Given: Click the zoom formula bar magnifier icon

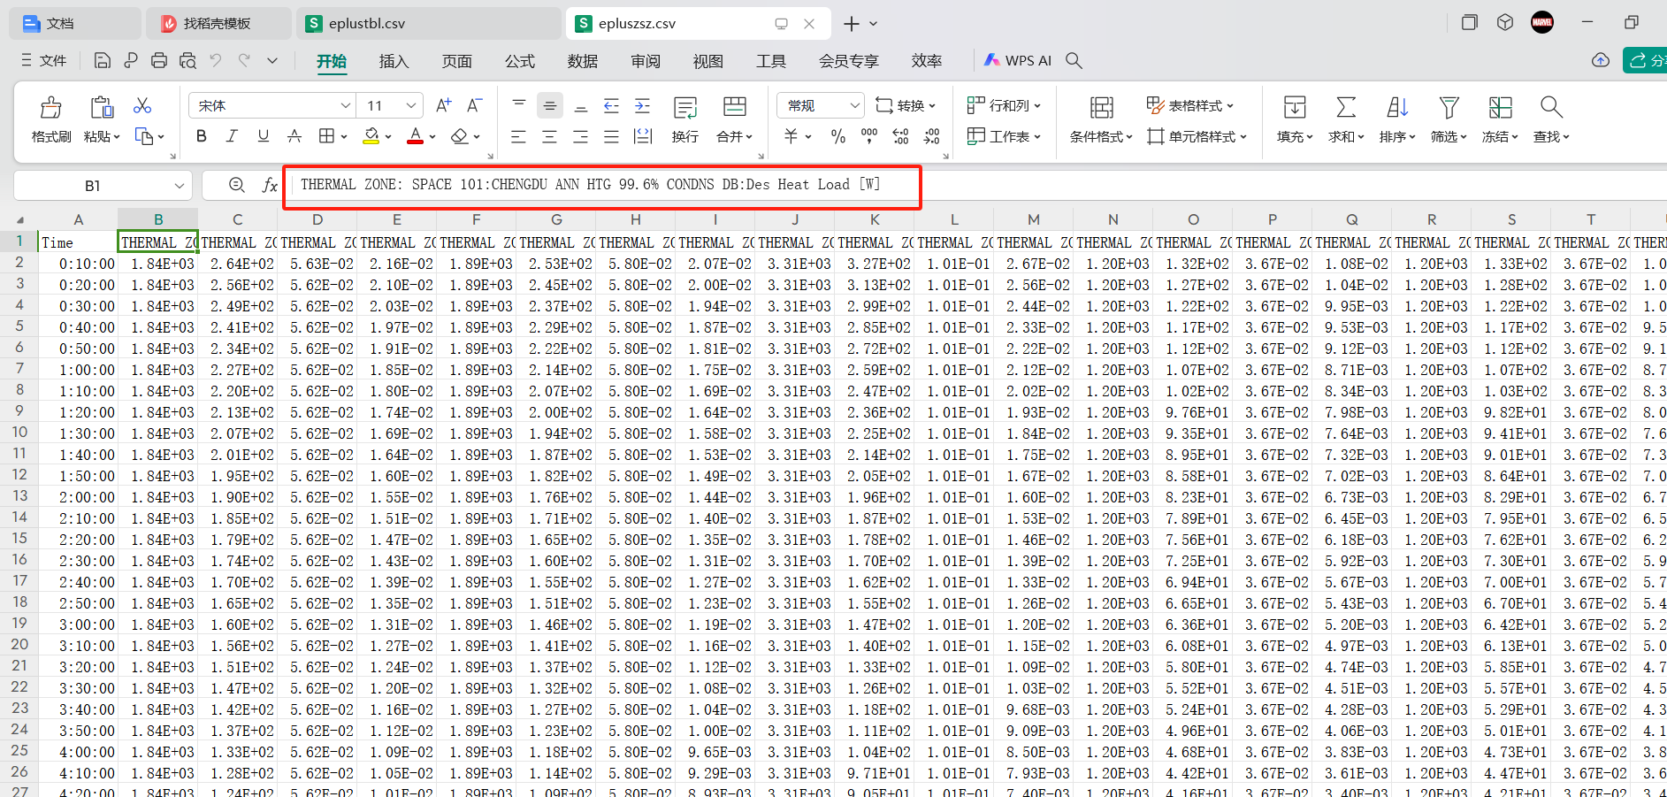Looking at the screenshot, I should click(237, 185).
